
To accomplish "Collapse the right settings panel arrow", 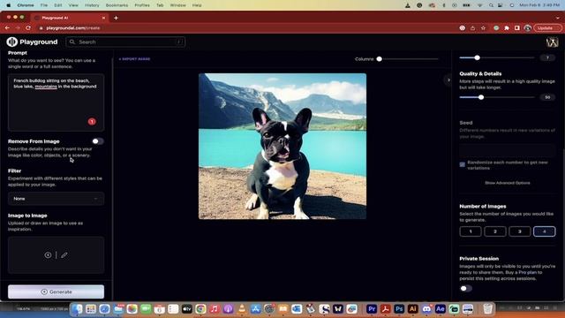I will click(448, 80).
